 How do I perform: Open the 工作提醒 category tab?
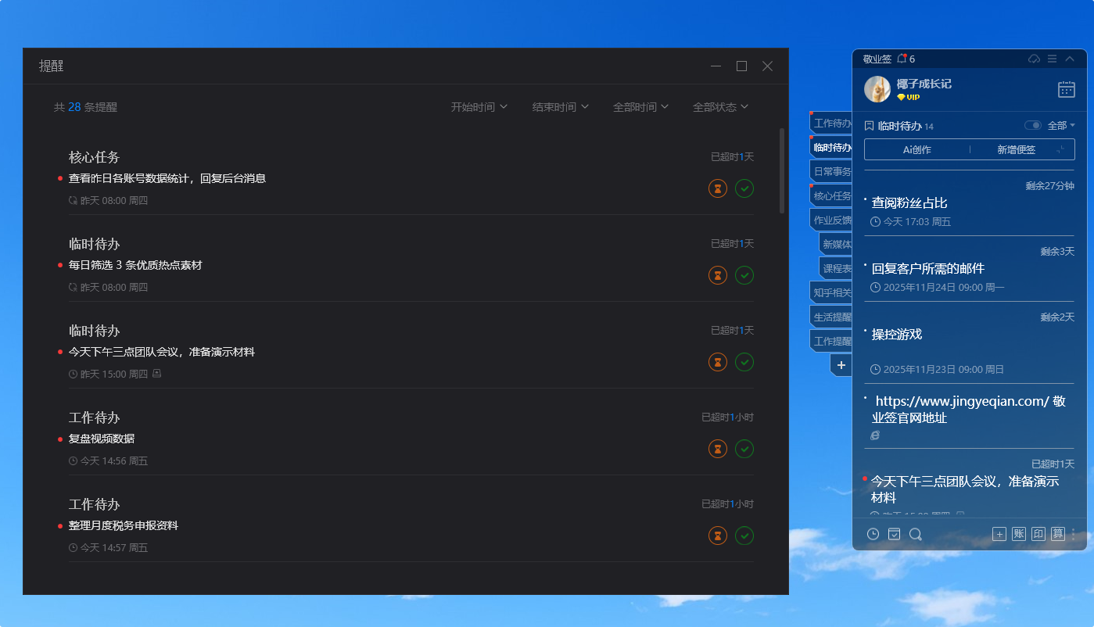(x=831, y=341)
